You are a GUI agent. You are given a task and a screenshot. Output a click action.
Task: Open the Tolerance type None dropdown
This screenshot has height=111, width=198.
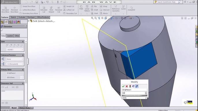(15, 59)
